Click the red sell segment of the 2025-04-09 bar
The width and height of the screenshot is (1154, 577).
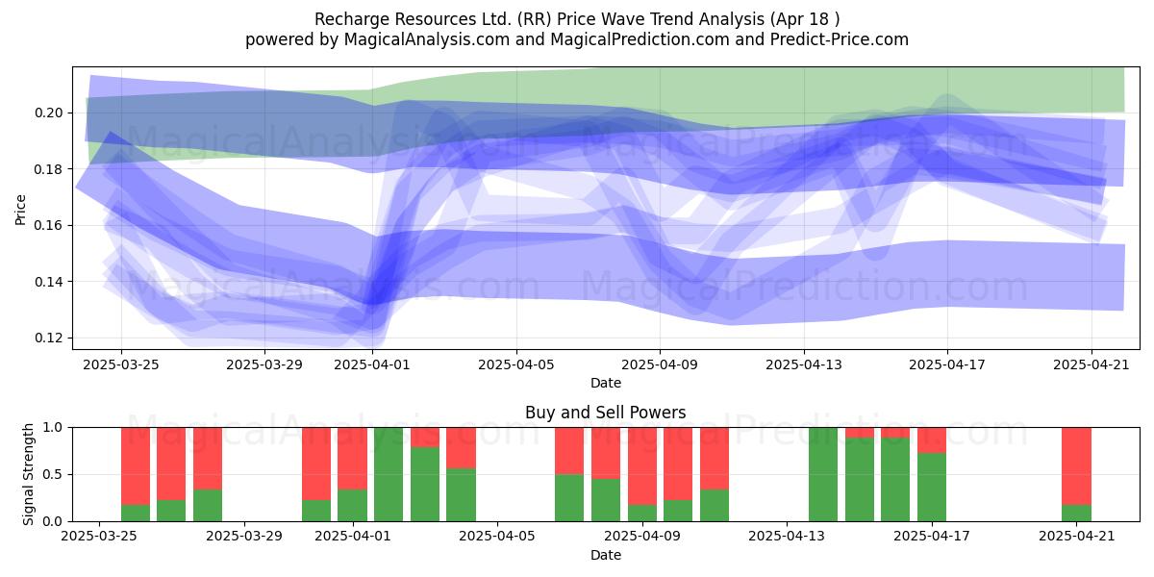(x=642, y=466)
